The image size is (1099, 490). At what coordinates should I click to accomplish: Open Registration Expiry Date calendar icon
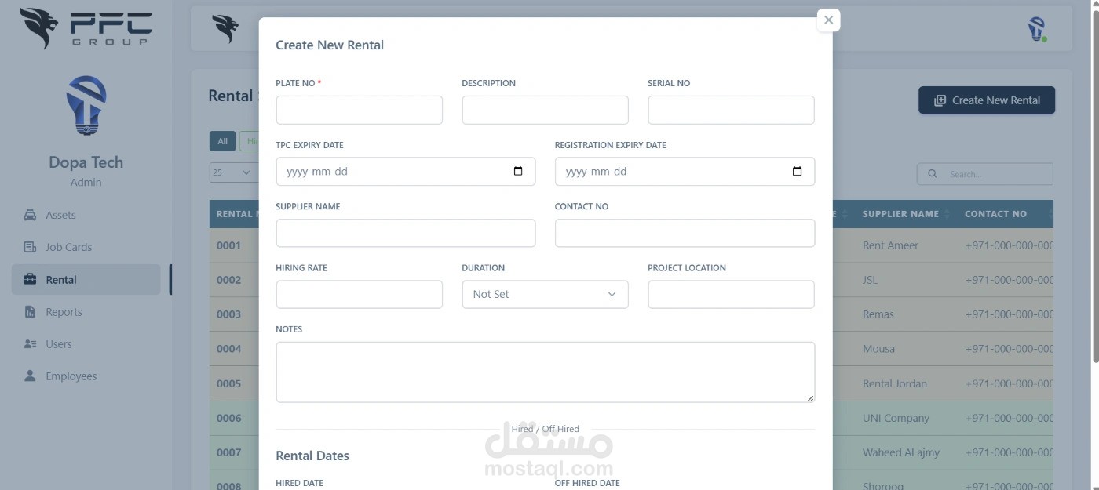coord(797,172)
